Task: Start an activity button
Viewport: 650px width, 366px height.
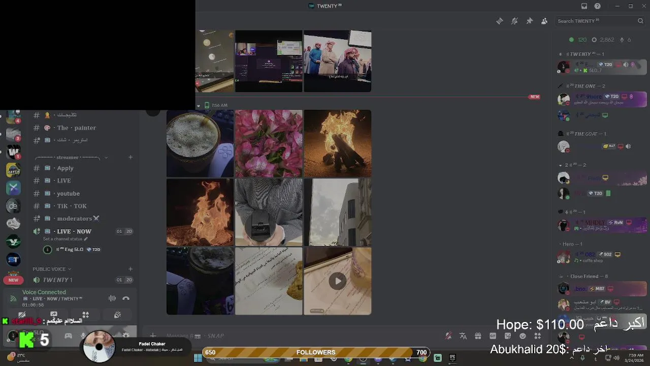Action: click(x=86, y=315)
